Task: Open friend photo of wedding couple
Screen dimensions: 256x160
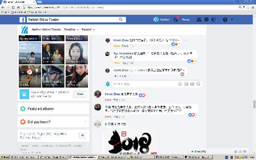Action: pos(53,53)
